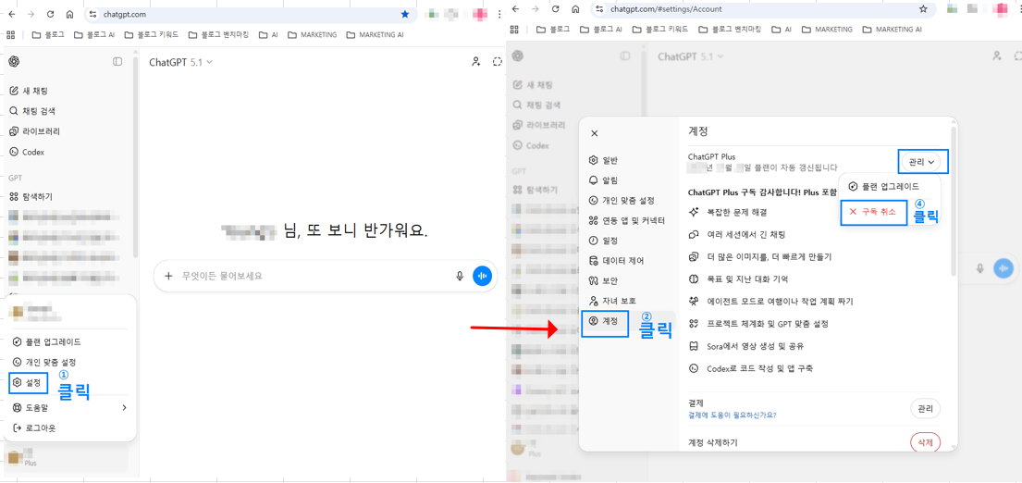Screen dimensions: 1022x483
Task: Open the 보안 settings tab
Action: click(604, 281)
